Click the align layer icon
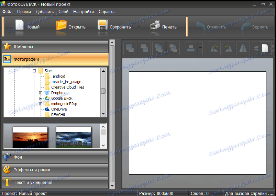This screenshot has width=276, height=196. click(x=191, y=48)
